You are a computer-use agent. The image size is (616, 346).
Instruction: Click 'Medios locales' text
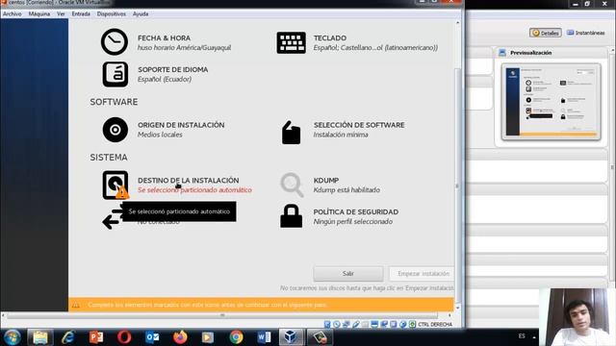(160, 135)
